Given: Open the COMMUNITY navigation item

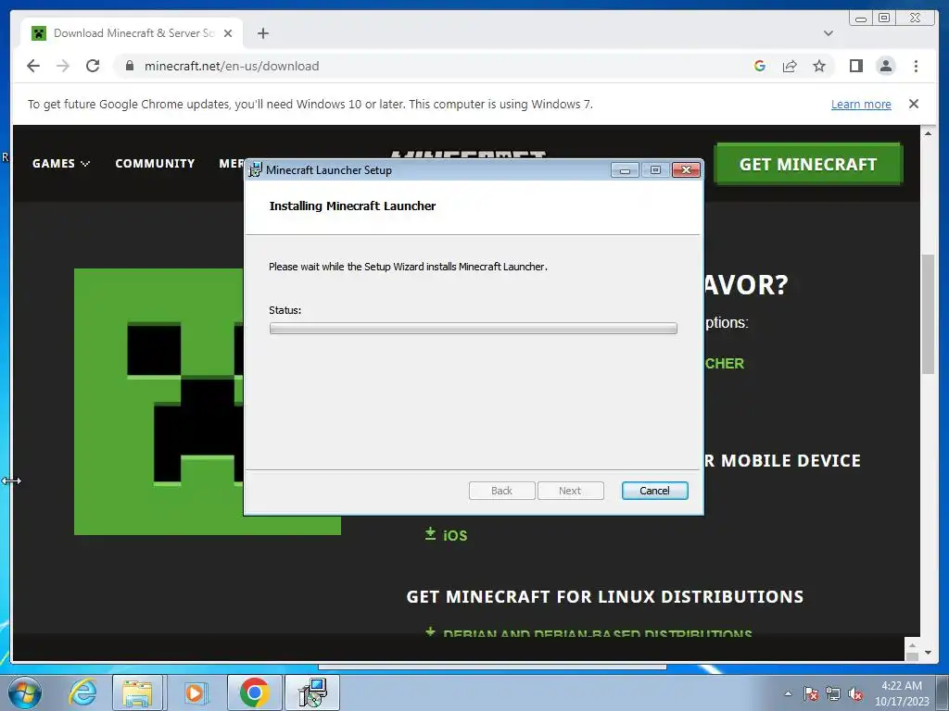Looking at the screenshot, I should click(155, 164).
